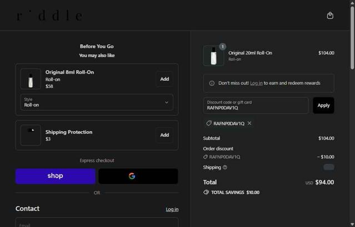Click the Contact heading
The height and width of the screenshot is (227, 355).
pos(27,209)
